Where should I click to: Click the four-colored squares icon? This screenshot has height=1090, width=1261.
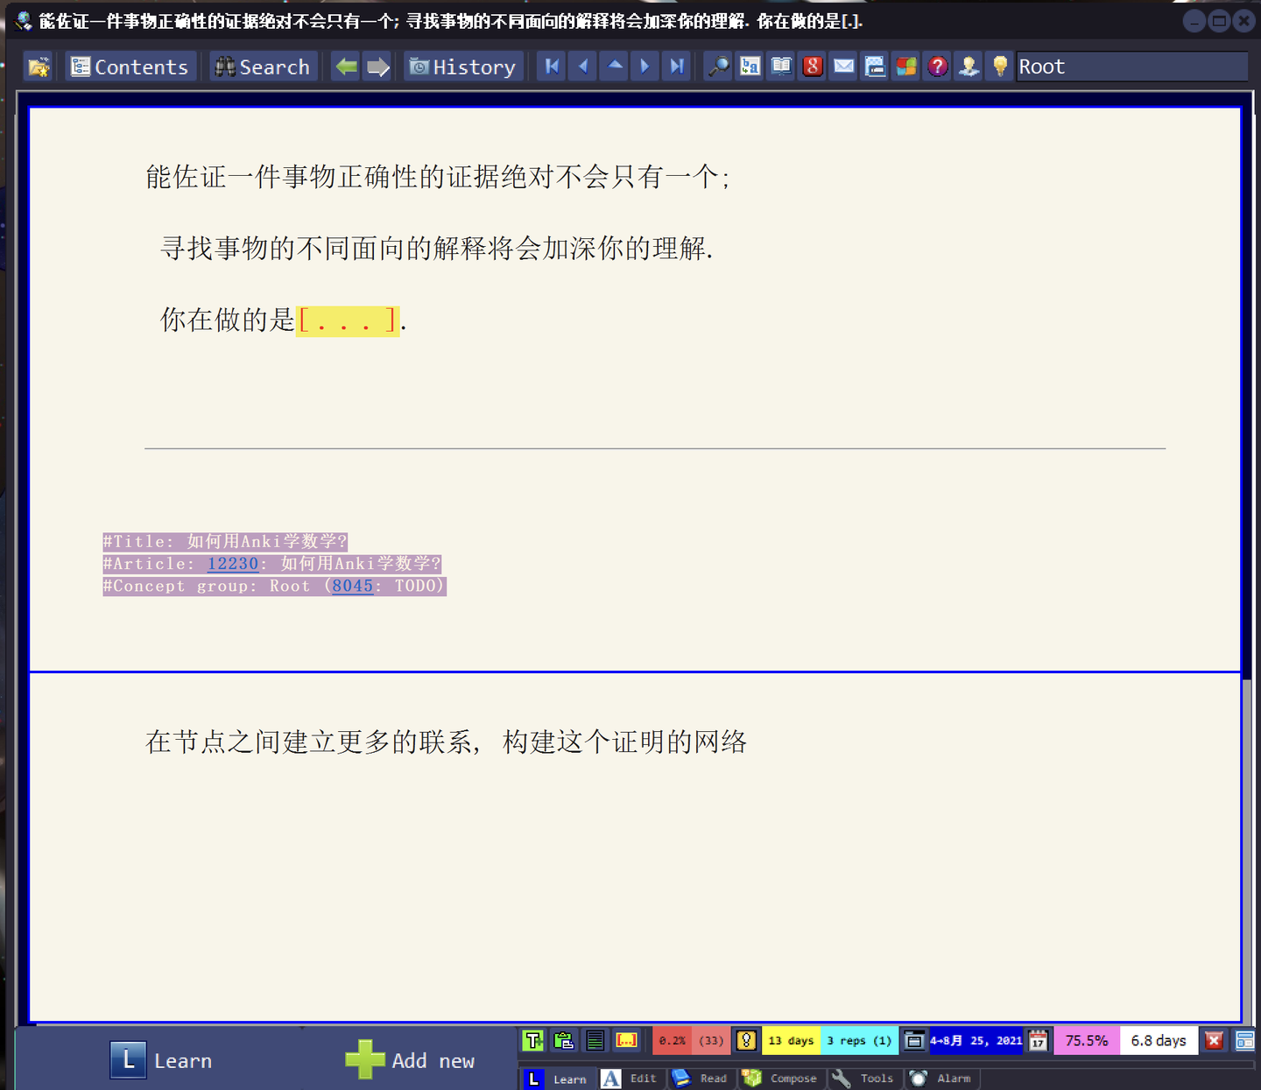(x=906, y=67)
